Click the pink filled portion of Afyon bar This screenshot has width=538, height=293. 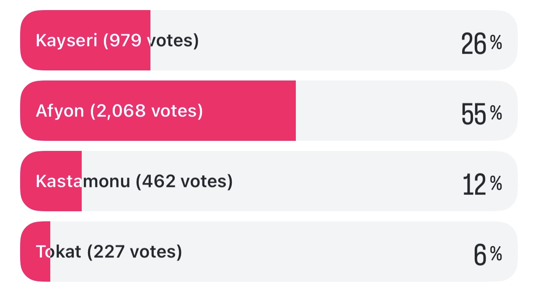[x=158, y=111]
